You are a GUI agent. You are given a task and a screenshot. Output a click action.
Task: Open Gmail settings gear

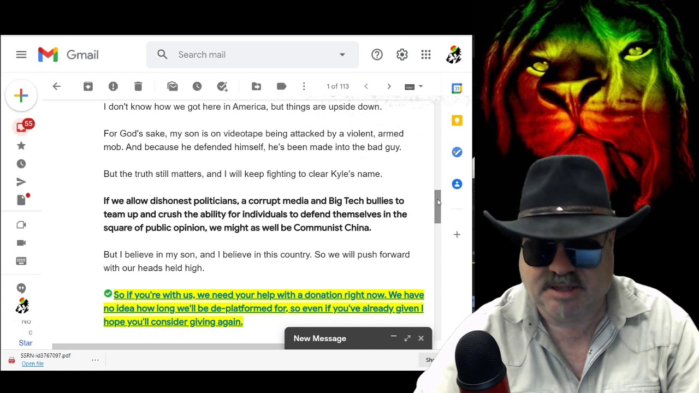coord(402,55)
